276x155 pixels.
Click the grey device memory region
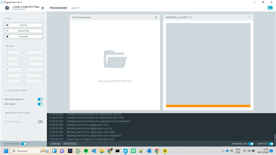click(x=208, y=64)
